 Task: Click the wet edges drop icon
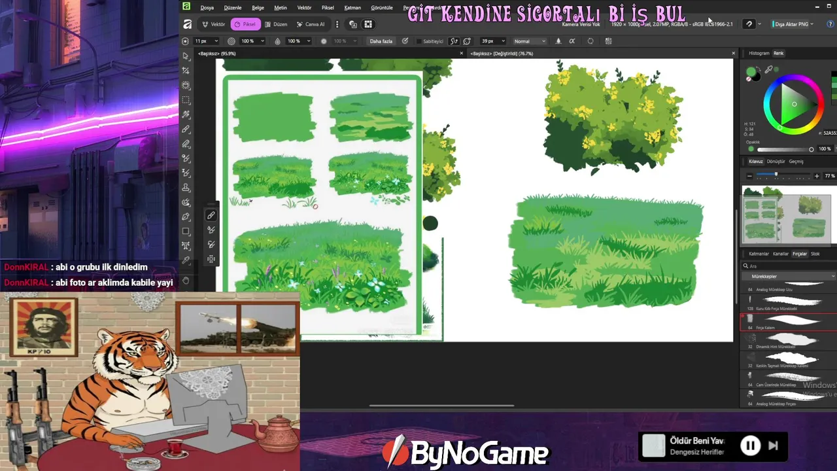pyautogui.click(x=558, y=41)
